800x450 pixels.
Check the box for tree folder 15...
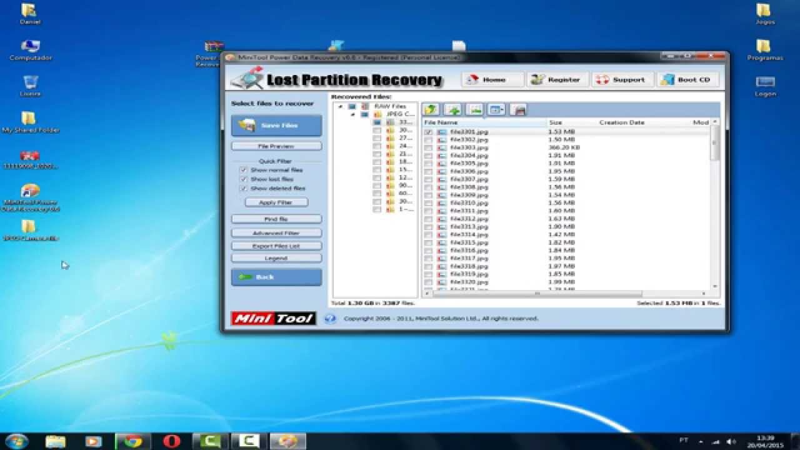tap(377, 170)
